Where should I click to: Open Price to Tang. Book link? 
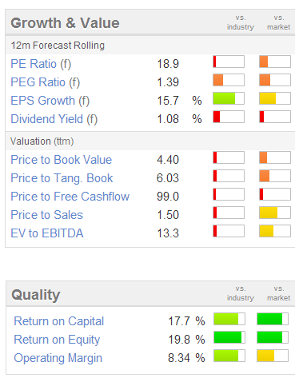pyautogui.click(x=62, y=178)
